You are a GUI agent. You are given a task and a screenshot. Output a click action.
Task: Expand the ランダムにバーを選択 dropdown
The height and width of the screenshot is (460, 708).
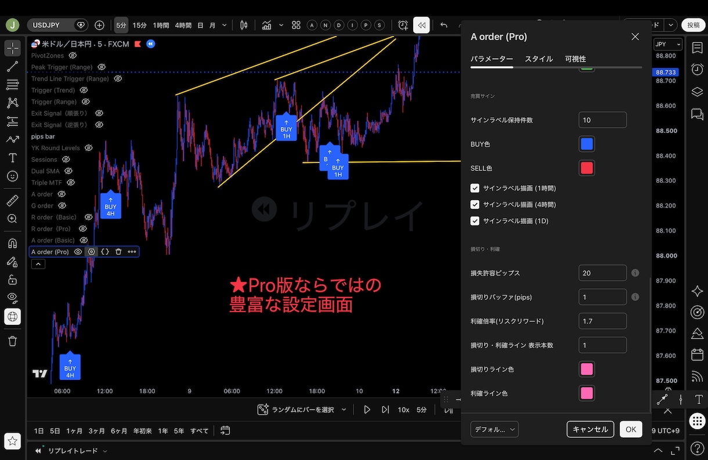pyautogui.click(x=344, y=410)
